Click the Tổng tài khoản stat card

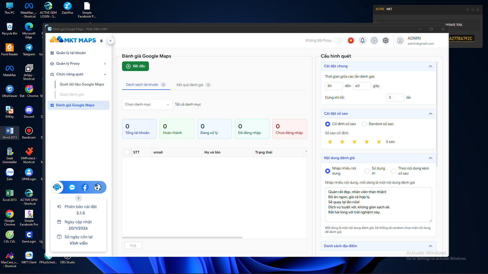(139, 129)
